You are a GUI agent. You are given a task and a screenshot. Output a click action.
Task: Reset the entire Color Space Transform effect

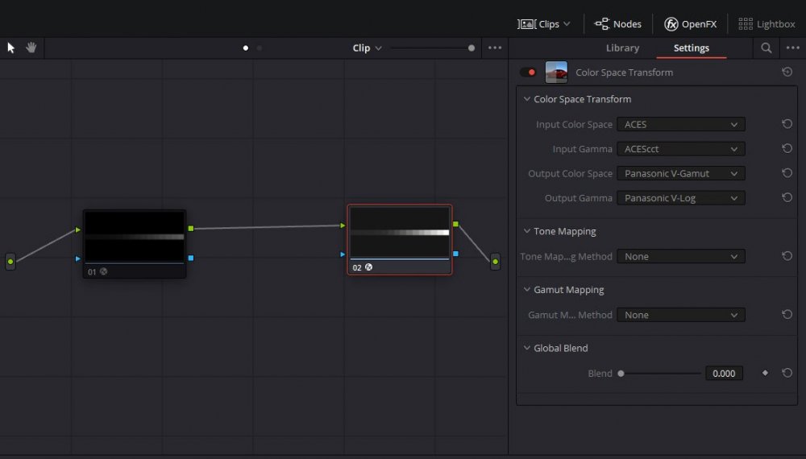[787, 72]
